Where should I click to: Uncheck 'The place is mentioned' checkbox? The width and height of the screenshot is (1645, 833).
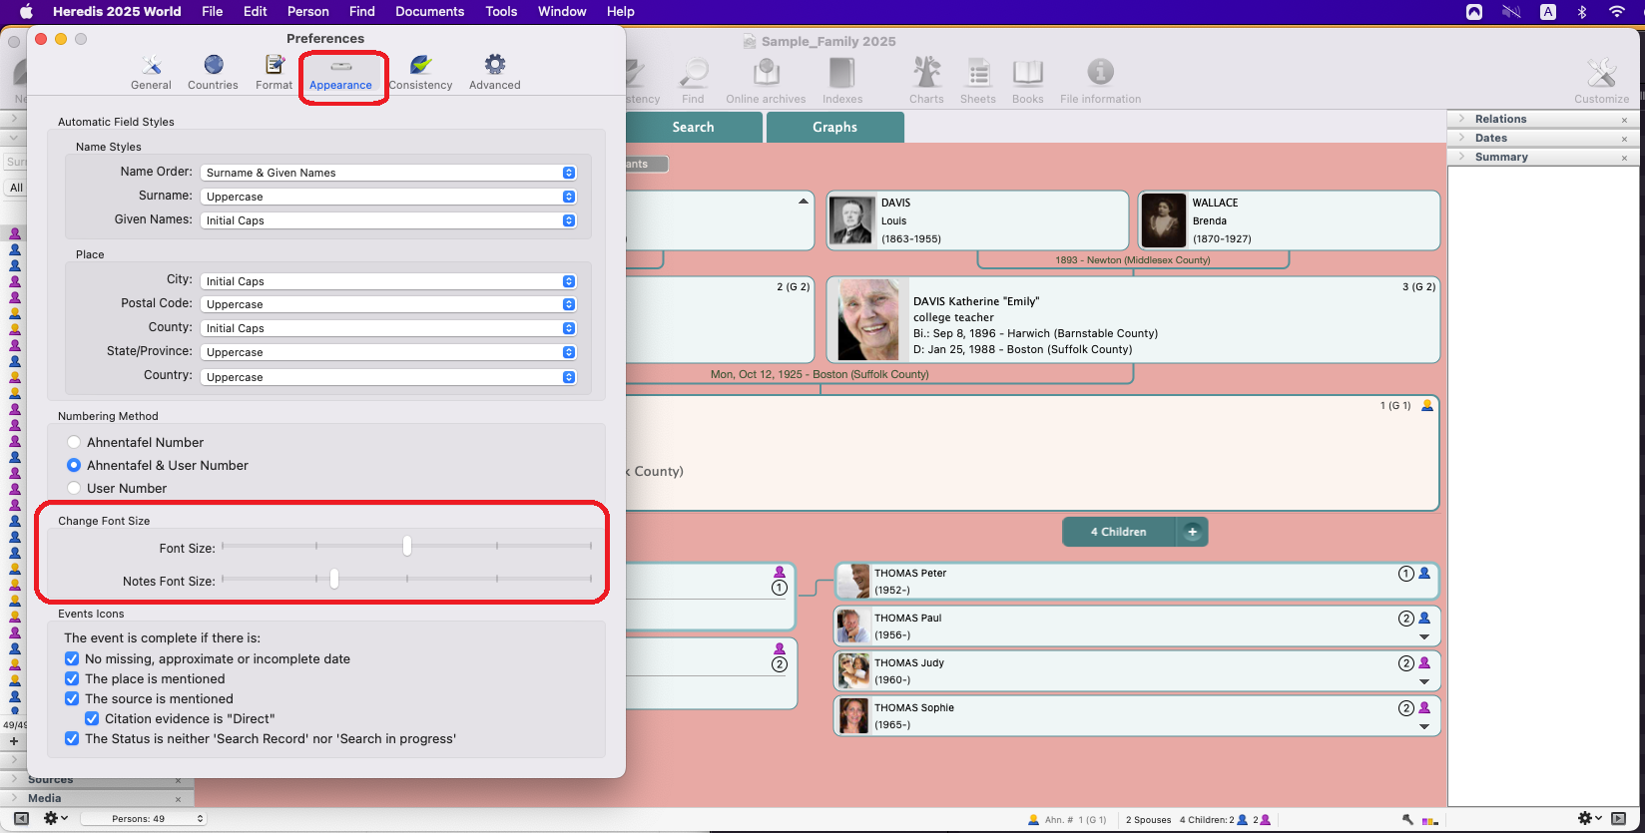[72, 678]
